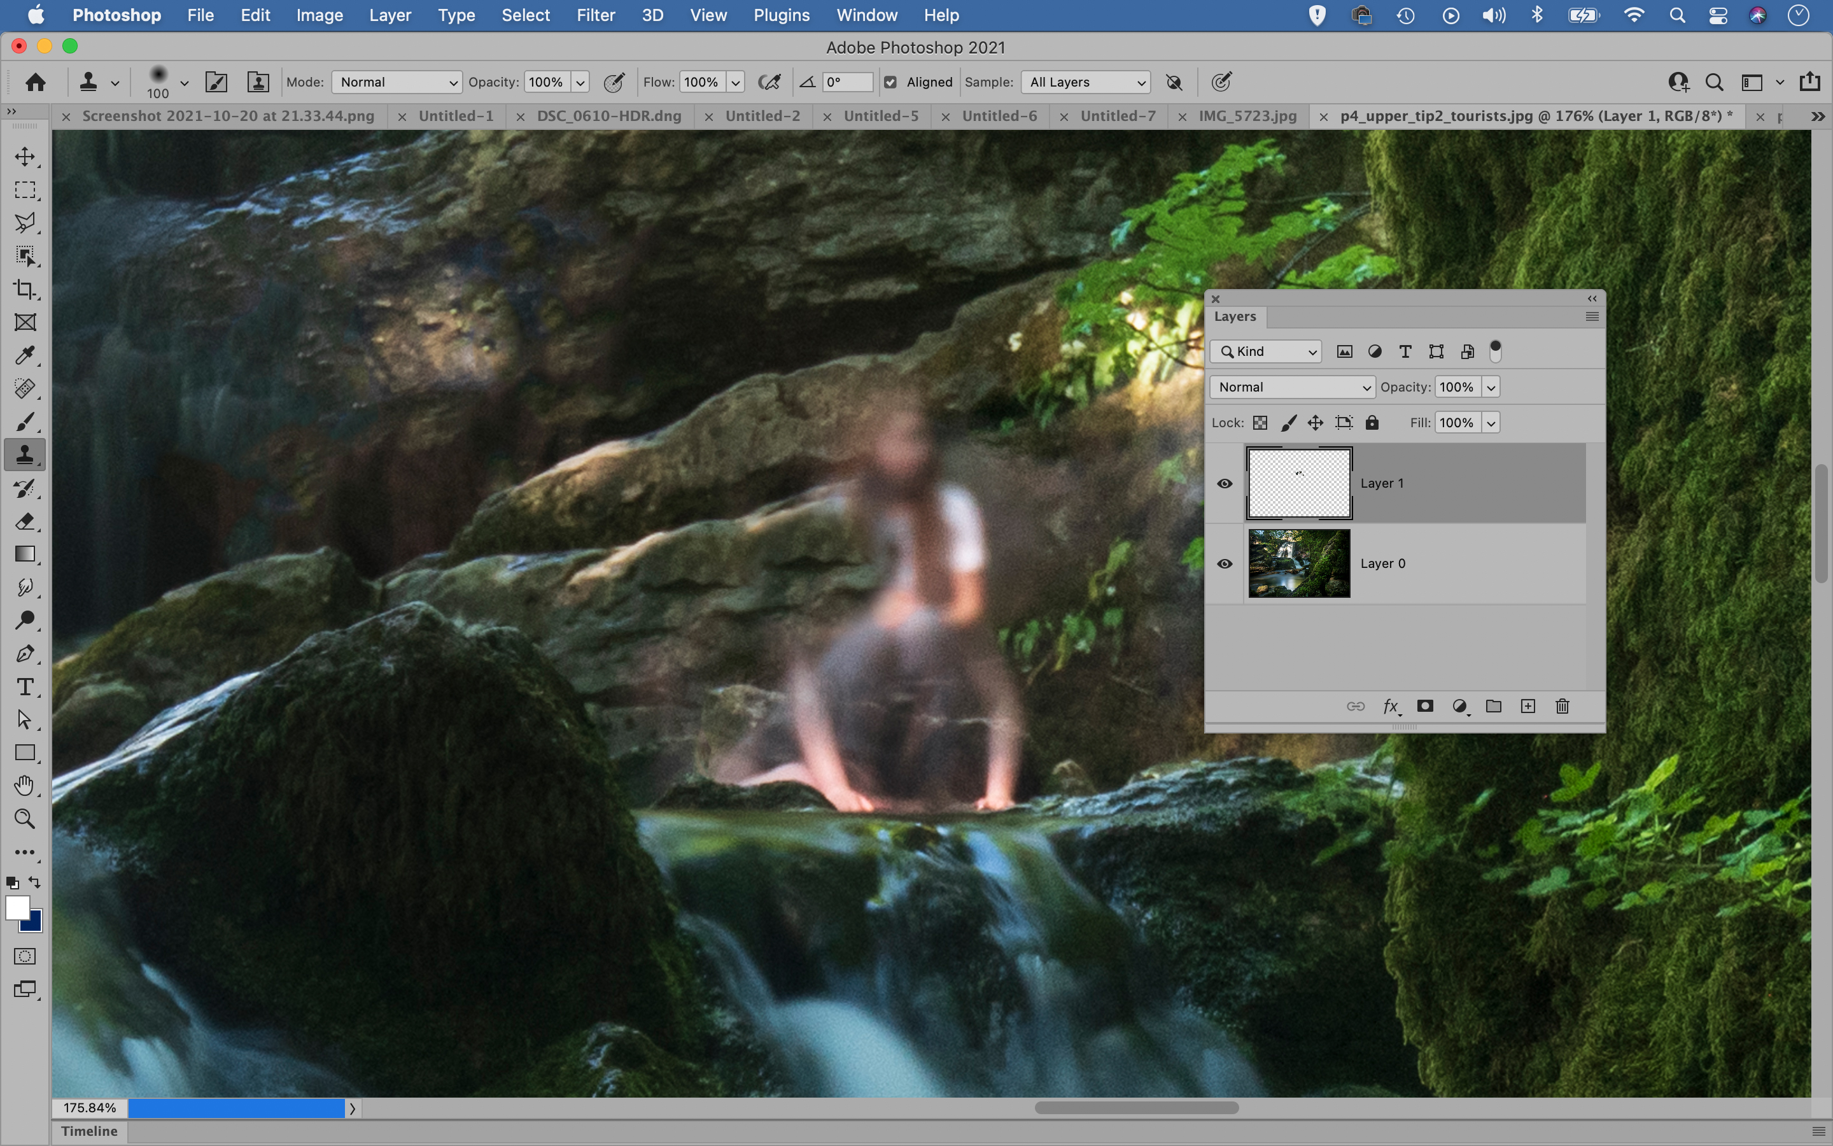The height and width of the screenshot is (1146, 1833).
Task: Reset default foreground and background colors
Action: click(12, 883)
